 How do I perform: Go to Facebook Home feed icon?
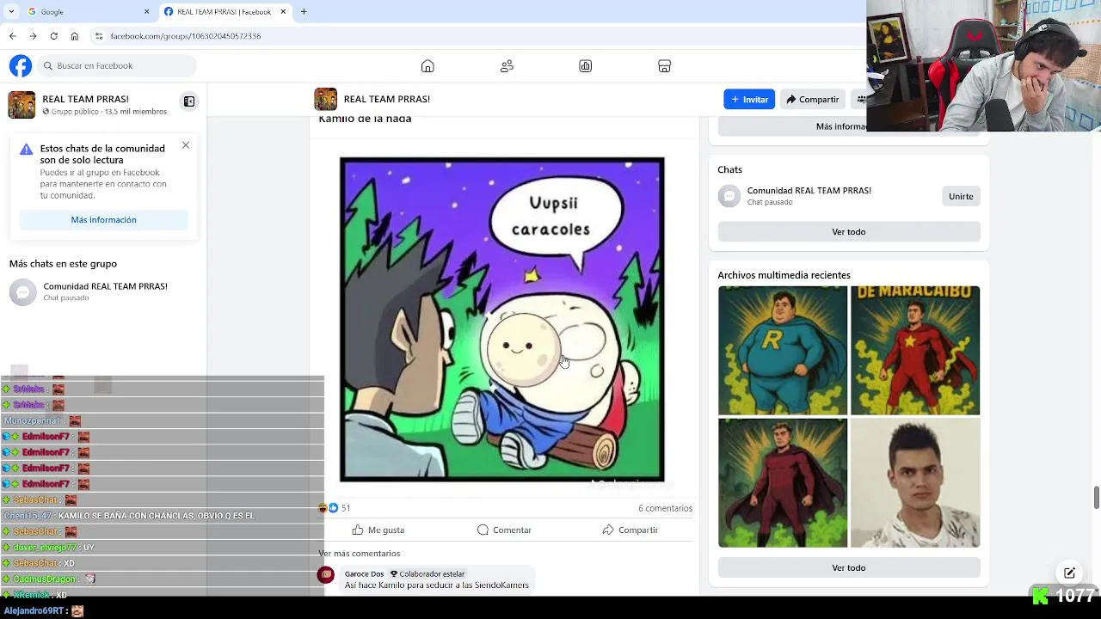[x=427, y=66]
